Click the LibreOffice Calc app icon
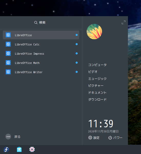141x154 pixels. (8, 44)
